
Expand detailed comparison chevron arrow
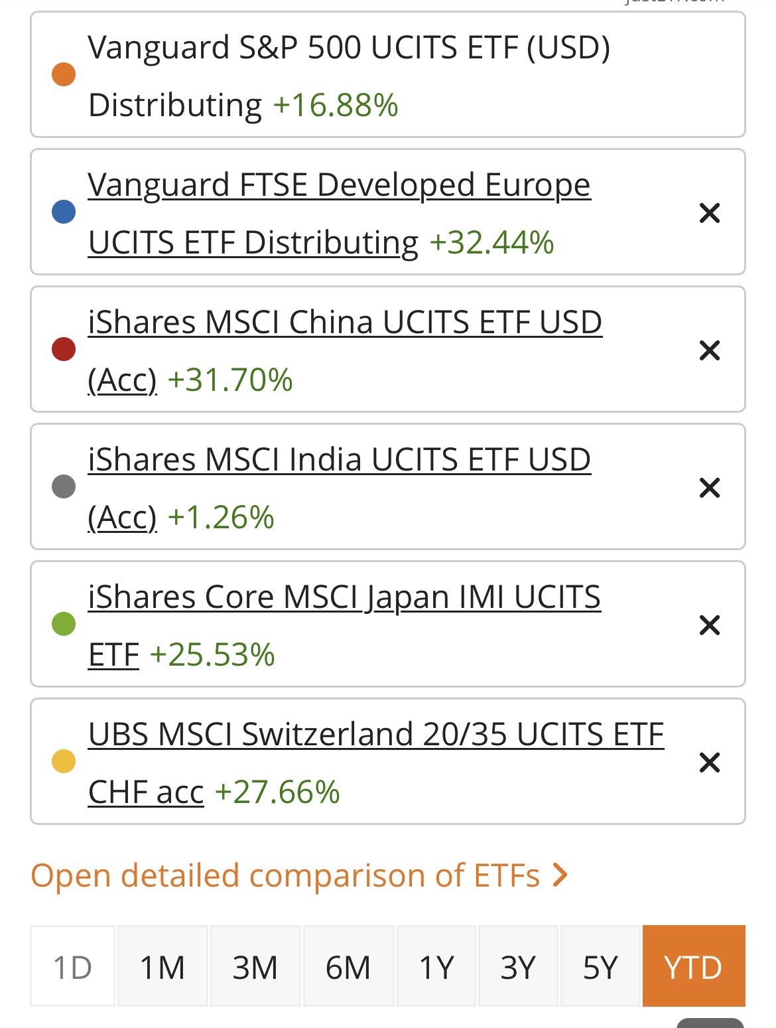560,875
